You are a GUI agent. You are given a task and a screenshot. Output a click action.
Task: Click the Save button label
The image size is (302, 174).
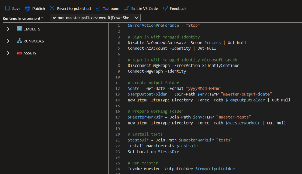pos(16,9)
